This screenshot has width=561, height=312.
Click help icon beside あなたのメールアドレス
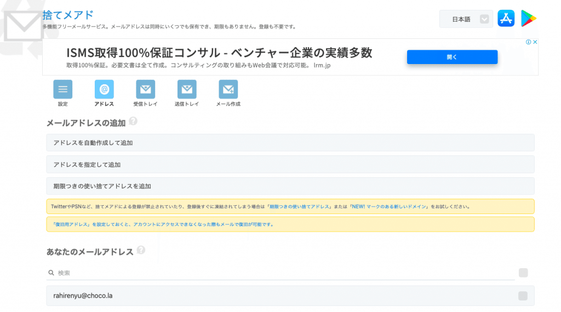(x=141, y=251)
